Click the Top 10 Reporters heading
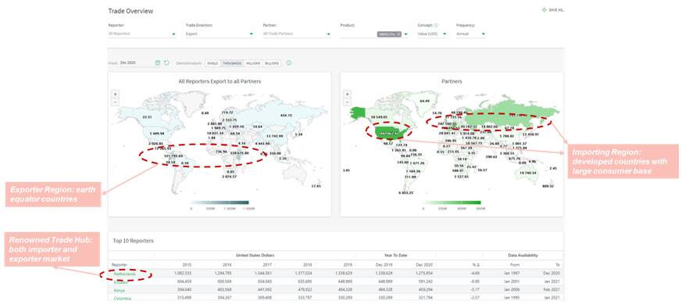Image resolution: width=682 pixels, height=308 pixels. coord(133,241)
